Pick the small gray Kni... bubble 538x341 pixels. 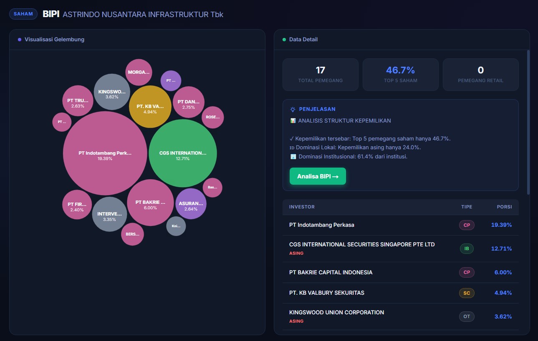(x=176, y=226)
